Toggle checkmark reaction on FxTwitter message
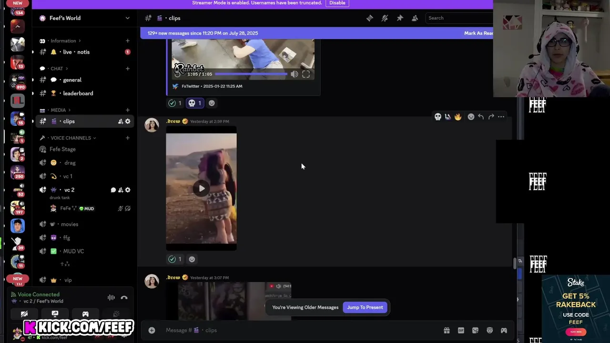This screenshot has height=343, width=610. click(174, 103)
